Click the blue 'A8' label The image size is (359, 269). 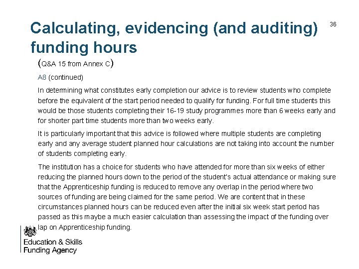(x=42, y=77)
